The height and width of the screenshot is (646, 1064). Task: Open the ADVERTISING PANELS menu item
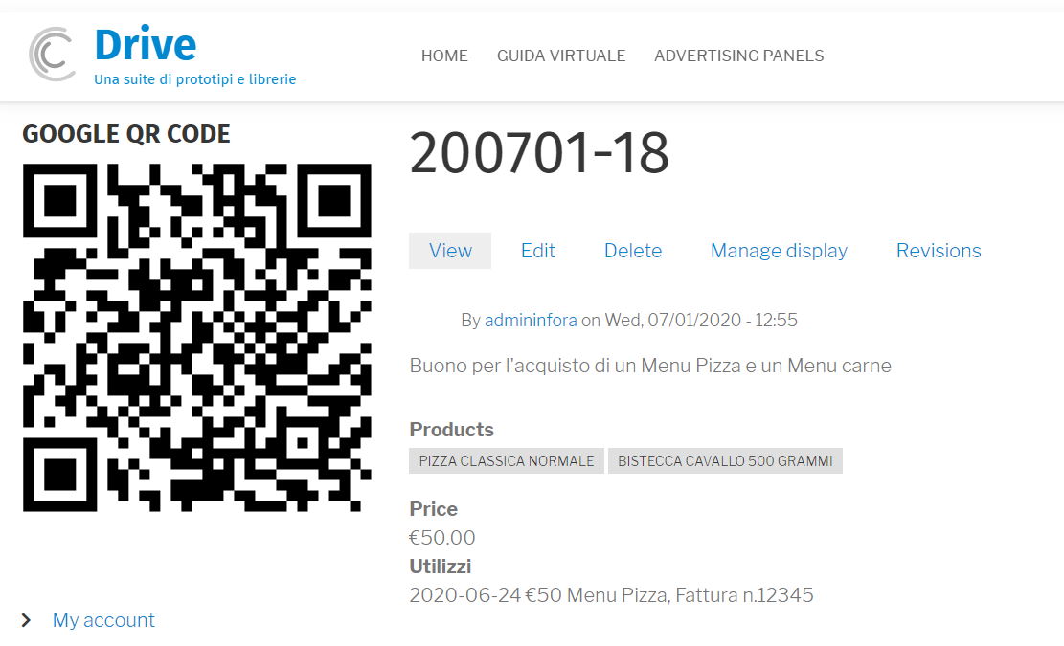pos(739,56)
